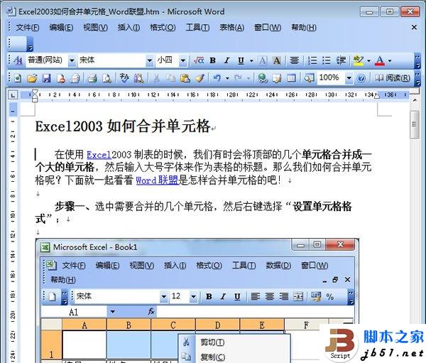
Task: Click the Redo arrow icon in Word toolbar
Action: click(239, 79)
